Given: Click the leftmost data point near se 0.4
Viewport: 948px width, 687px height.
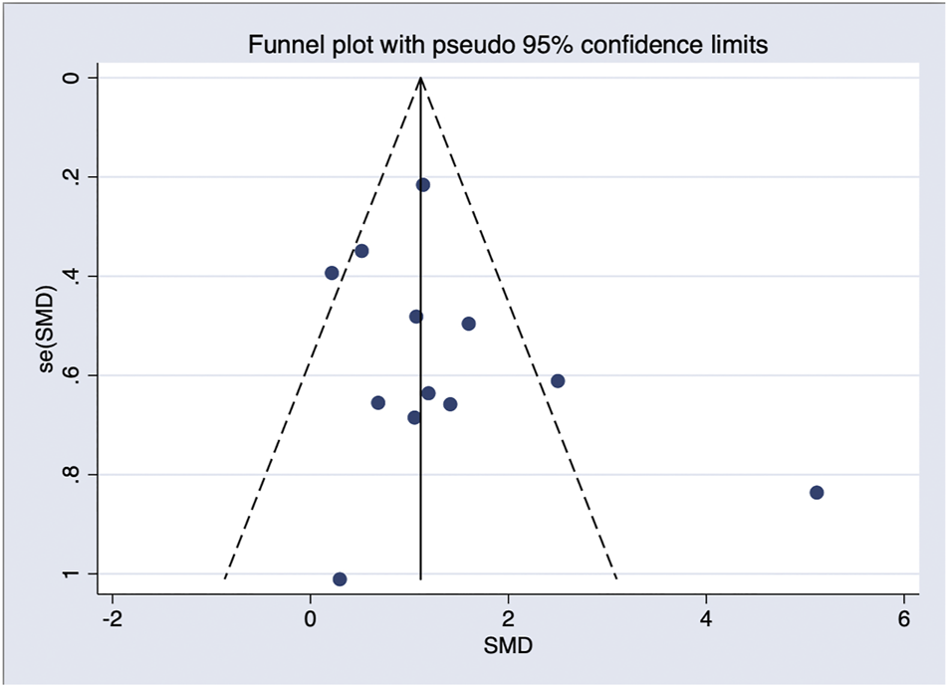Looking at the screenshot, I should point(332,273).
